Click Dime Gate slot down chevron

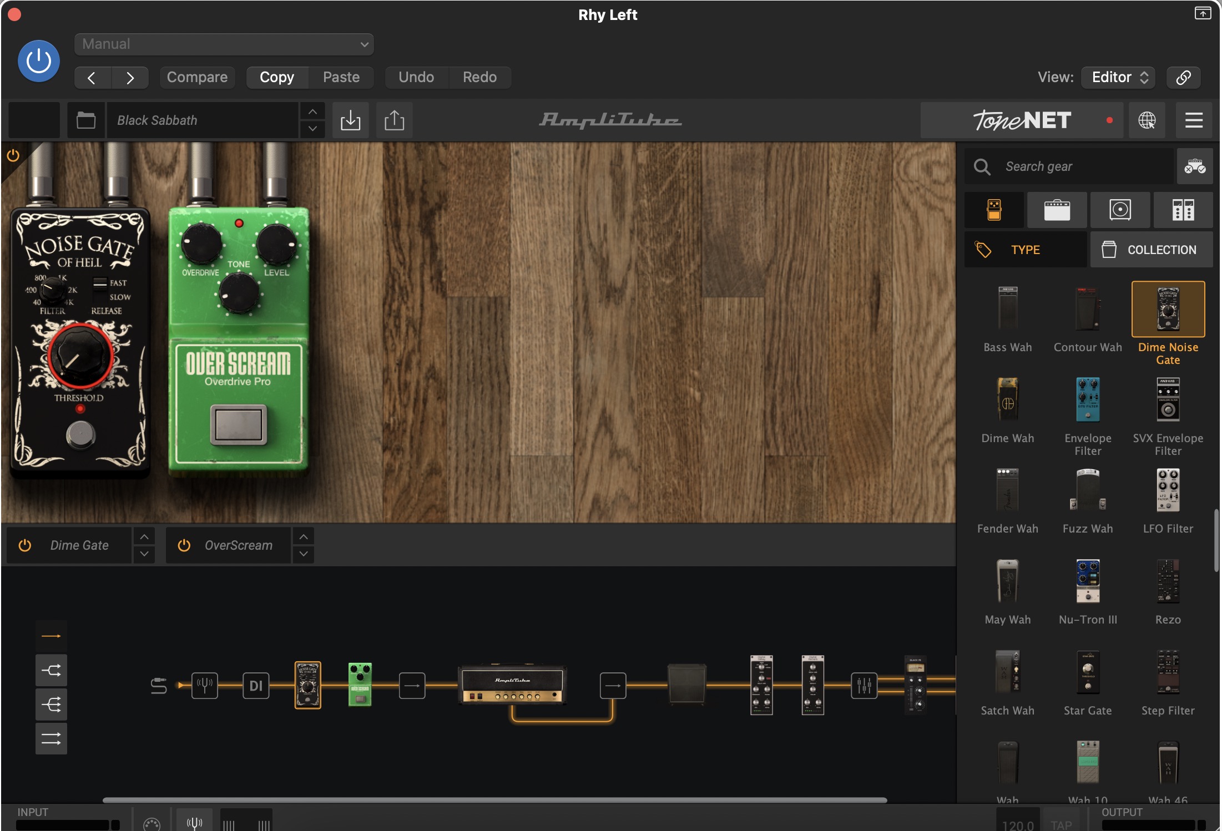tap(144, 554)
